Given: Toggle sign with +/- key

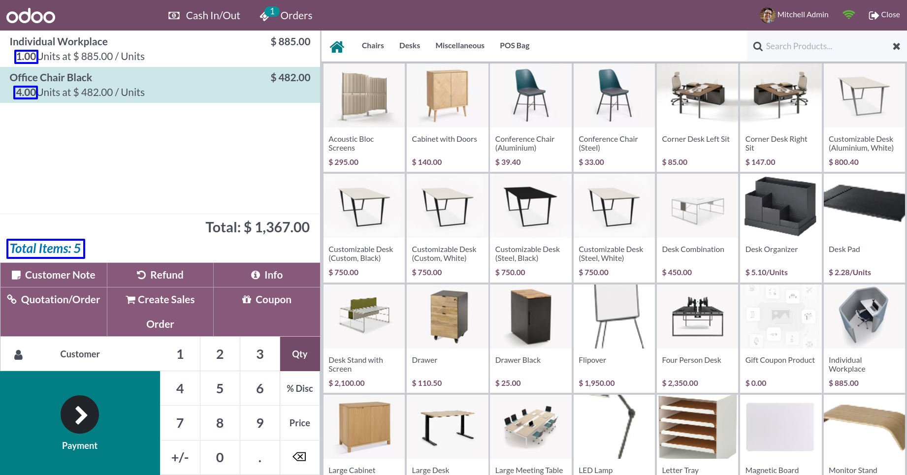Looking at the screenshot, I should pos(180,457).
